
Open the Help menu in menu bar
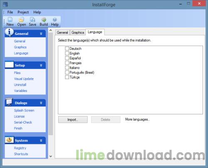37,12
